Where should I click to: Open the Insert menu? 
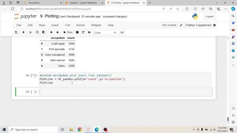[x=55, y=25]
